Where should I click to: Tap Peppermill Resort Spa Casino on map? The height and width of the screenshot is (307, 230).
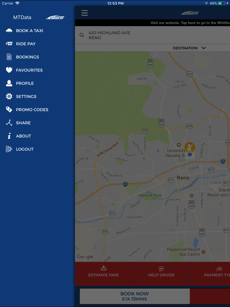tap(183, 252)
